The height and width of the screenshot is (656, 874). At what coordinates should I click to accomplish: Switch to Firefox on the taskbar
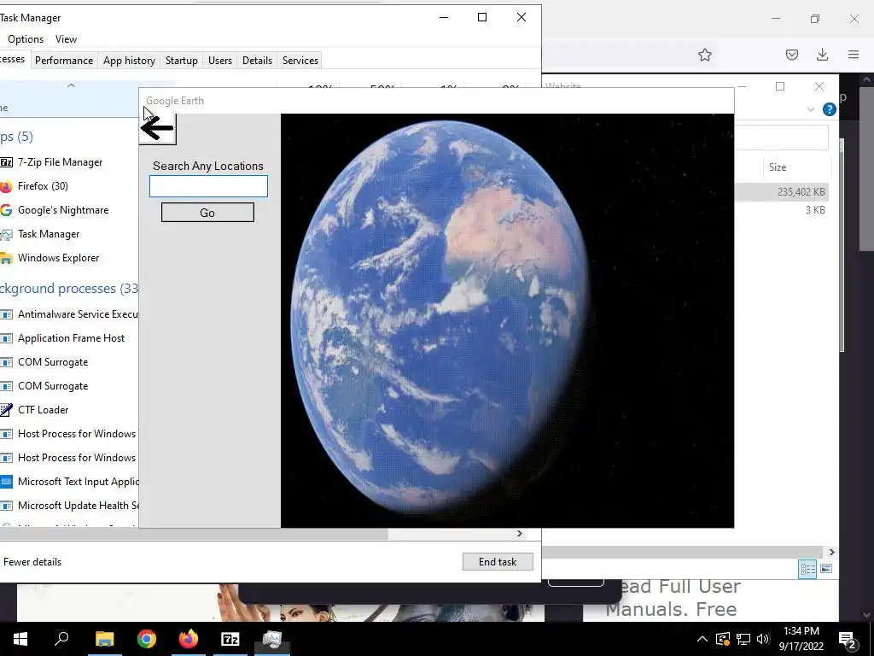coord(189,639)
